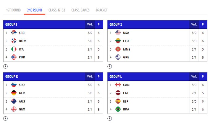Open the ESP team link
213x125 pixels.
[x=126, y=101]
